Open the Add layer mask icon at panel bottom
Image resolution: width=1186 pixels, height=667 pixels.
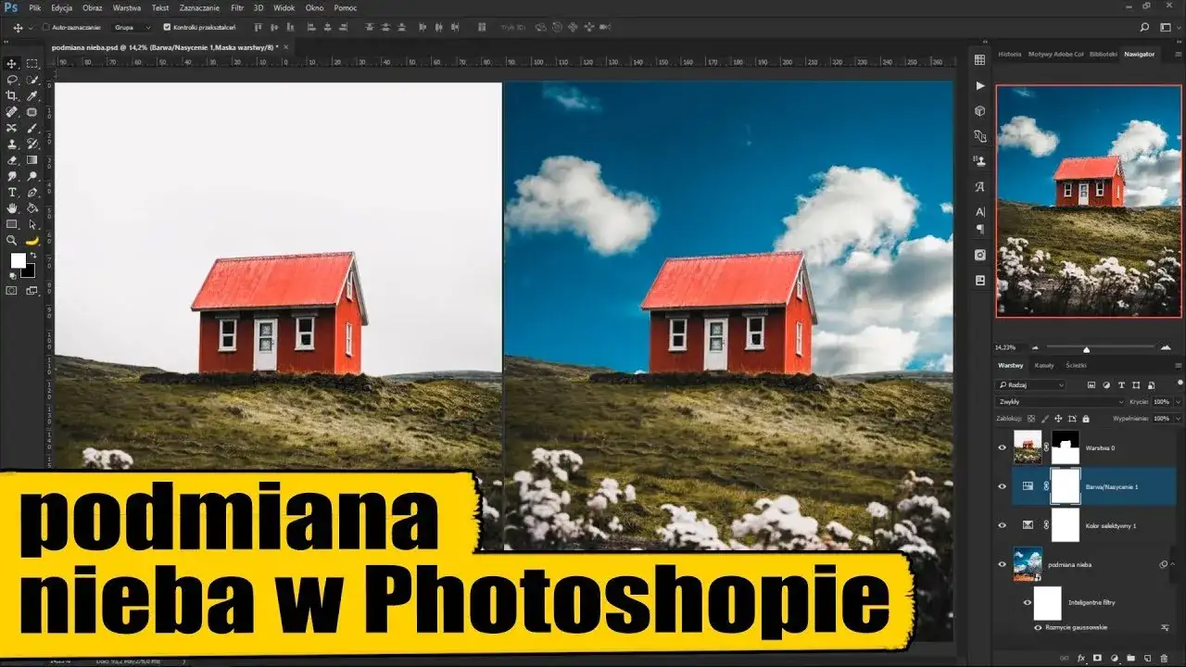1098,657
